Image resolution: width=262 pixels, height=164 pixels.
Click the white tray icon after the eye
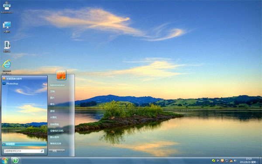pyautogui.click(x=218, y=161)
